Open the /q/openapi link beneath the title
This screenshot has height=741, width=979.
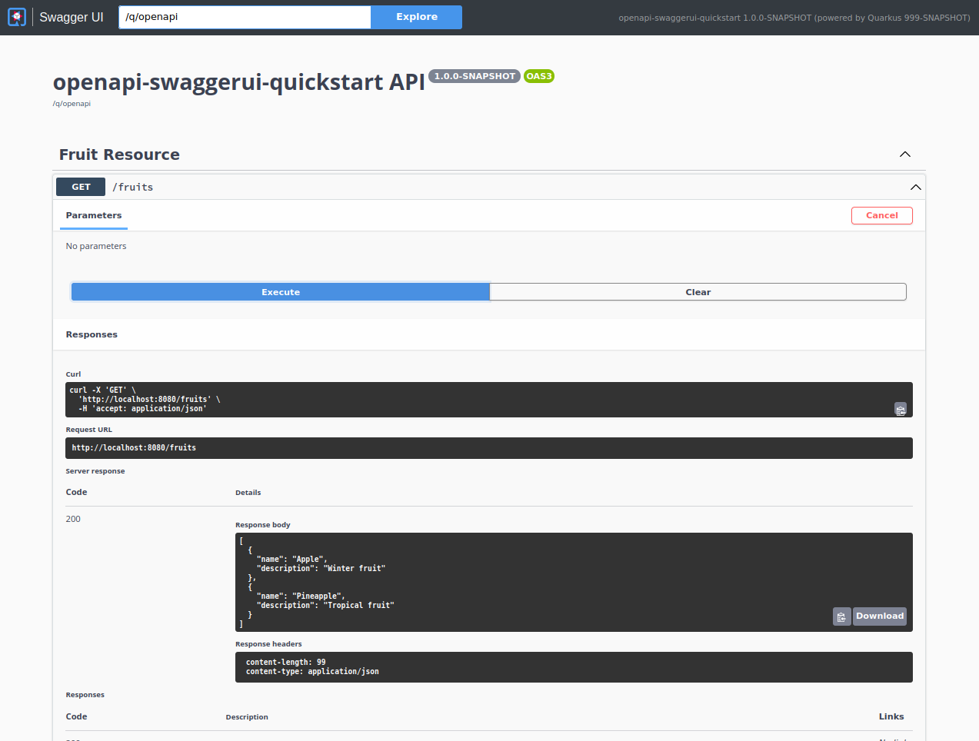(72, 103)
